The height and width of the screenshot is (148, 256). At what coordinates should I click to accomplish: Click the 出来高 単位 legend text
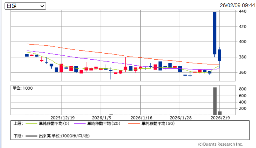point(64,136)
